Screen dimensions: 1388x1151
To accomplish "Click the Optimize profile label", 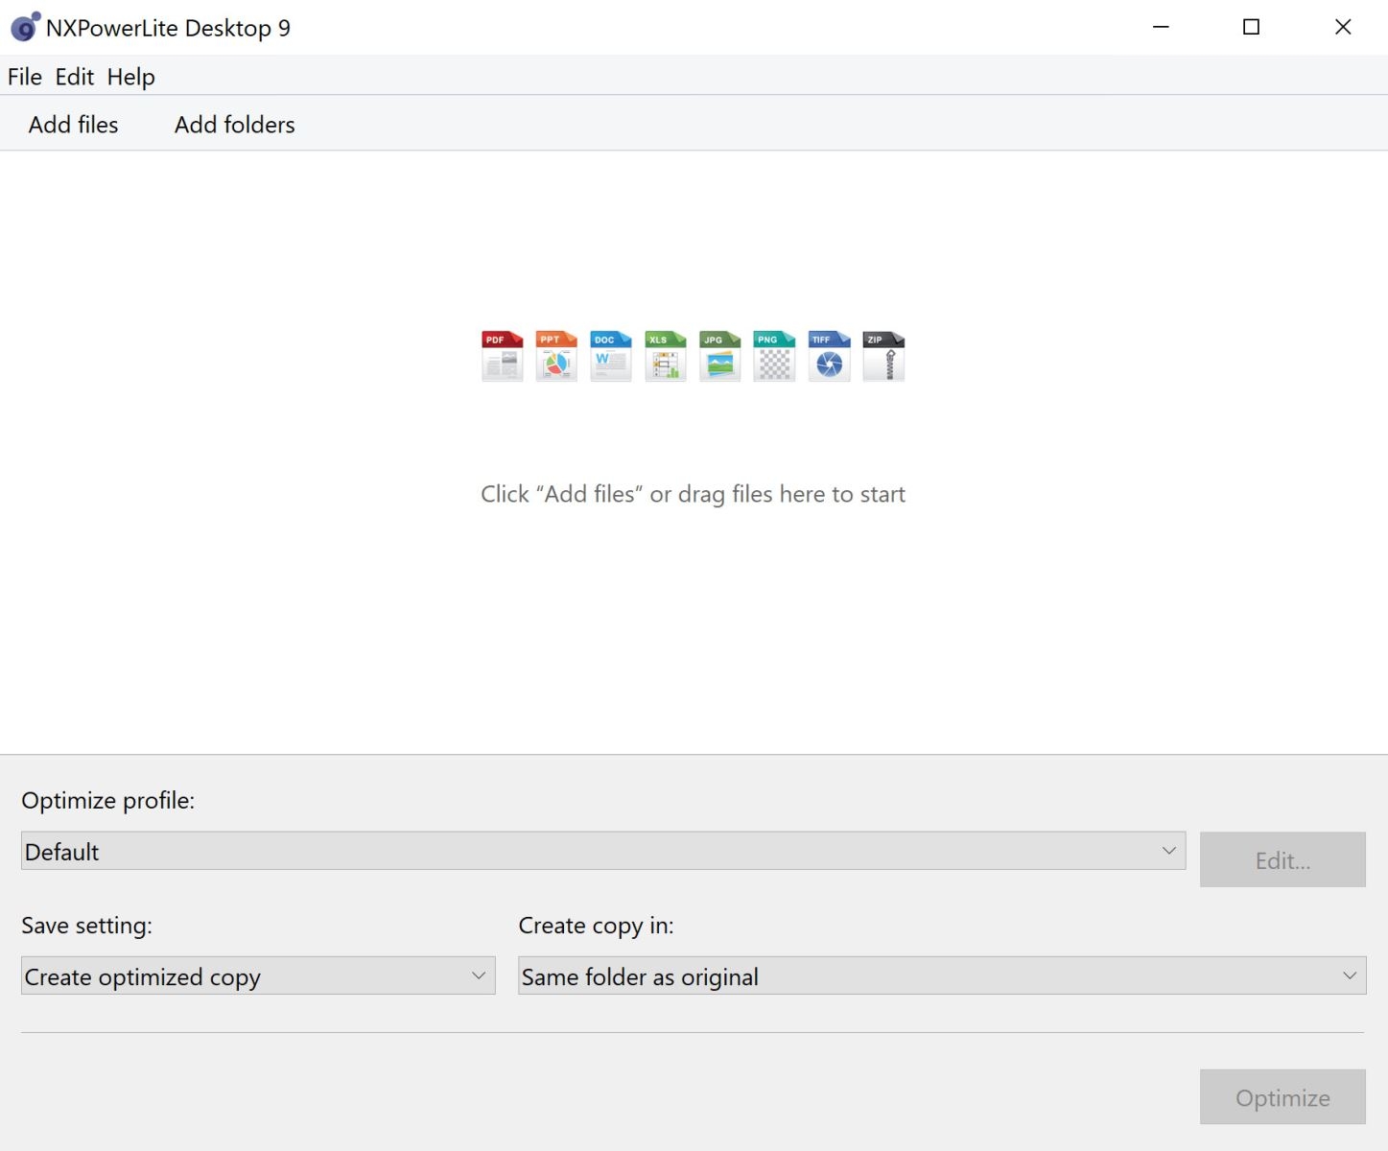I will tap(108, 801).
